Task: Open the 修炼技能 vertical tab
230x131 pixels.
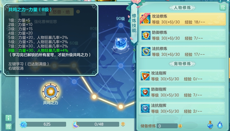Action: click(x=134, y=23)
